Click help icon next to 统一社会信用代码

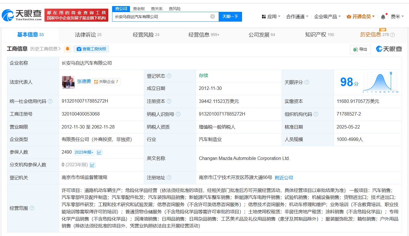pos(50,101)
